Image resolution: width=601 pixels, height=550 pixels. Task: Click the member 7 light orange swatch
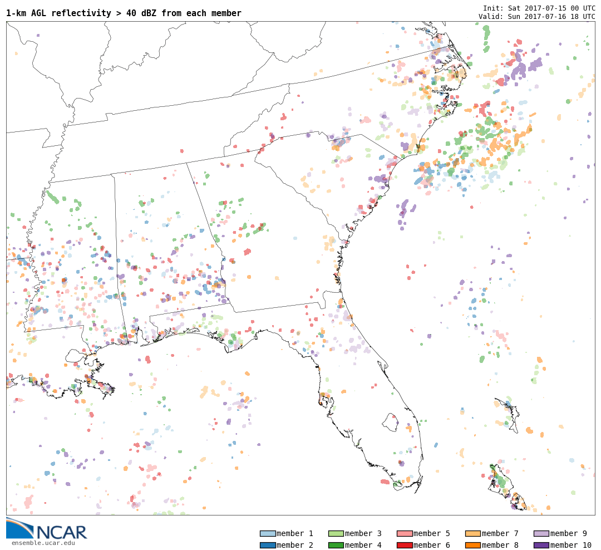click(473, 533)
